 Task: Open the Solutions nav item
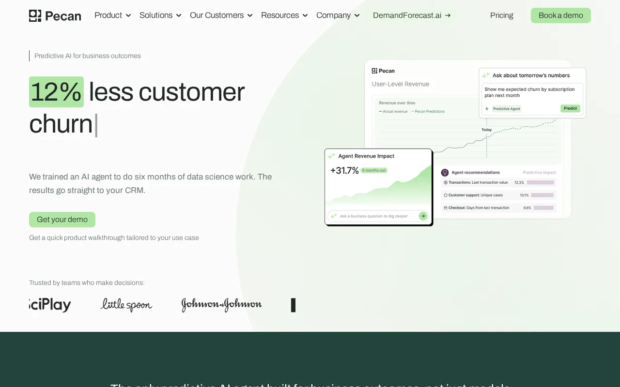pos(156,15)
